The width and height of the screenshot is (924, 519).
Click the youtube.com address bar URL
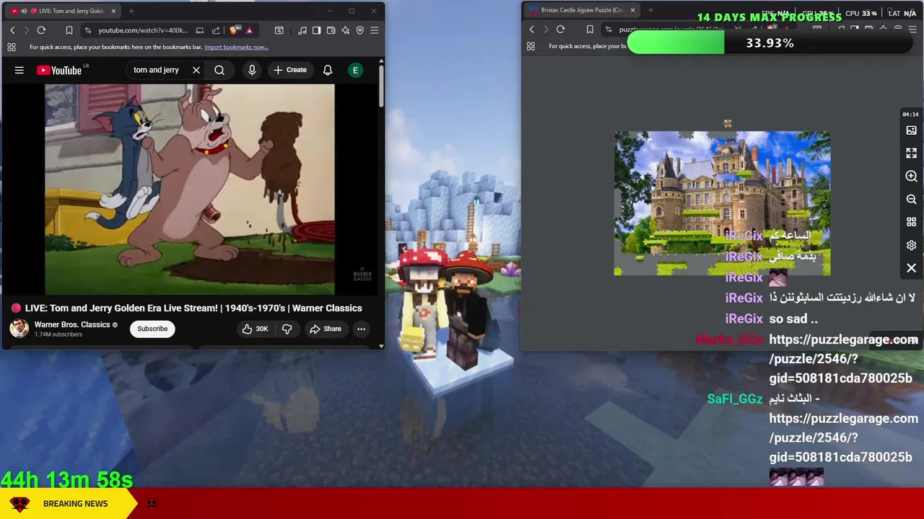pyautogui.click(x=143, y=30)
